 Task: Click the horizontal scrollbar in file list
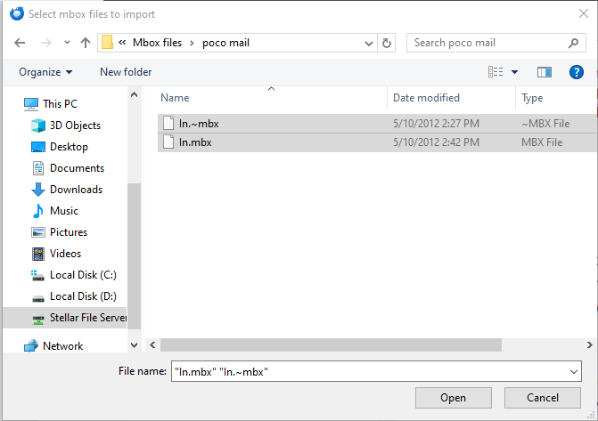330,344
